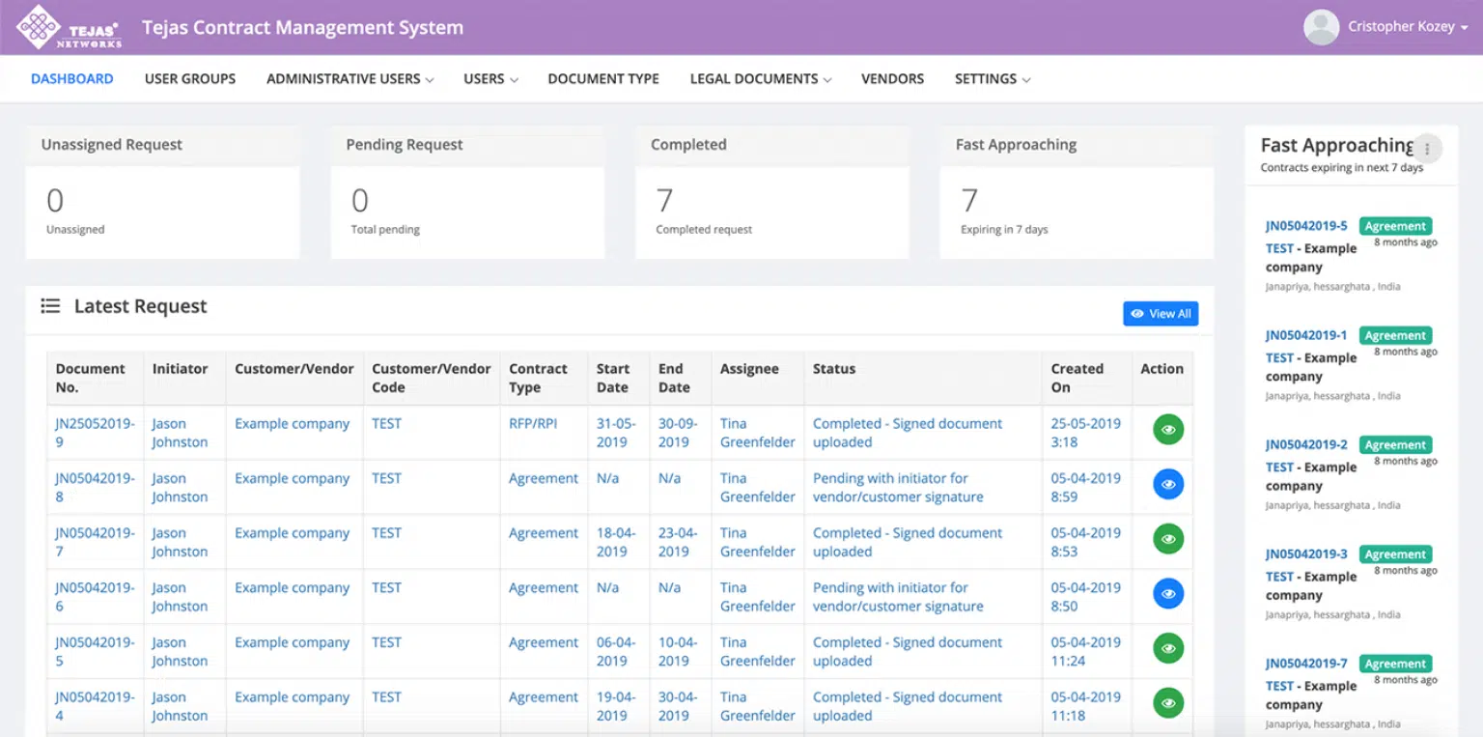
Task: Click the list icon beside Latest Request heading
Action: coord(50,305)
